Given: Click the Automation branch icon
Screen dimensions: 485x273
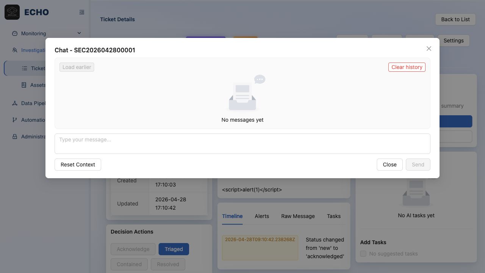Looking at the screenshot, I should [15, 120].
